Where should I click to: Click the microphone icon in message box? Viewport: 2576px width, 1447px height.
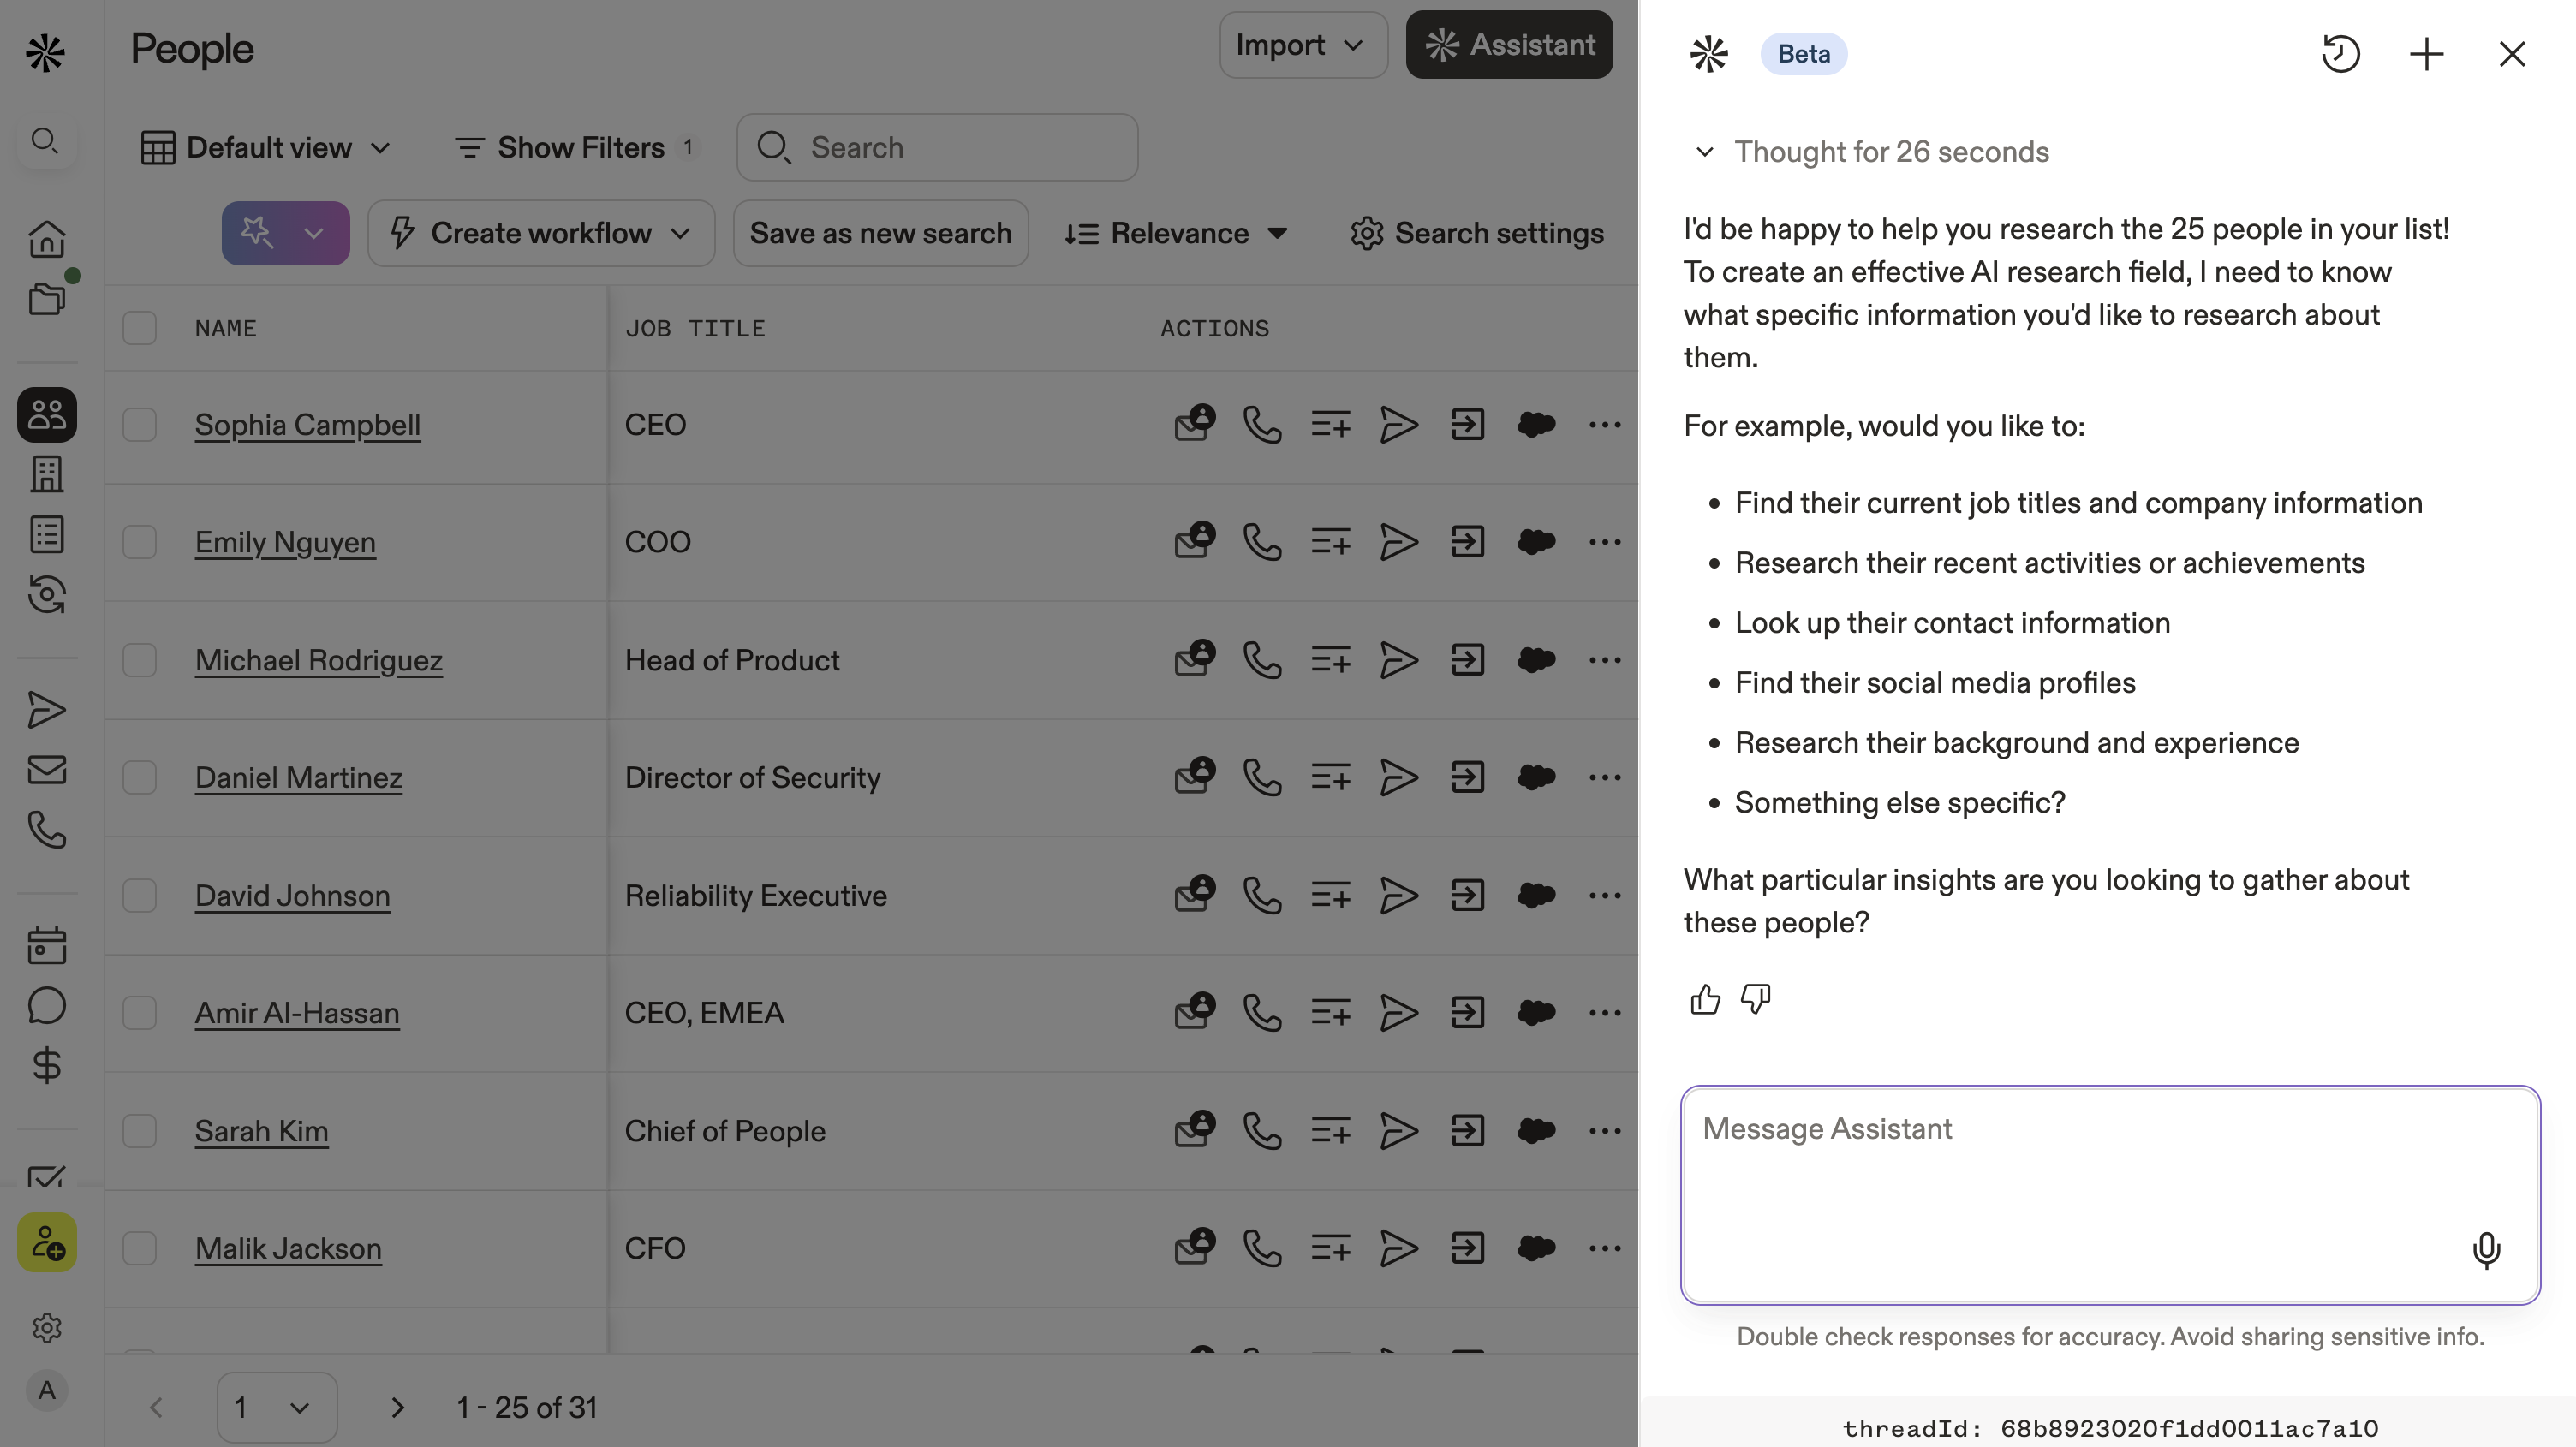point(2485,1250)
